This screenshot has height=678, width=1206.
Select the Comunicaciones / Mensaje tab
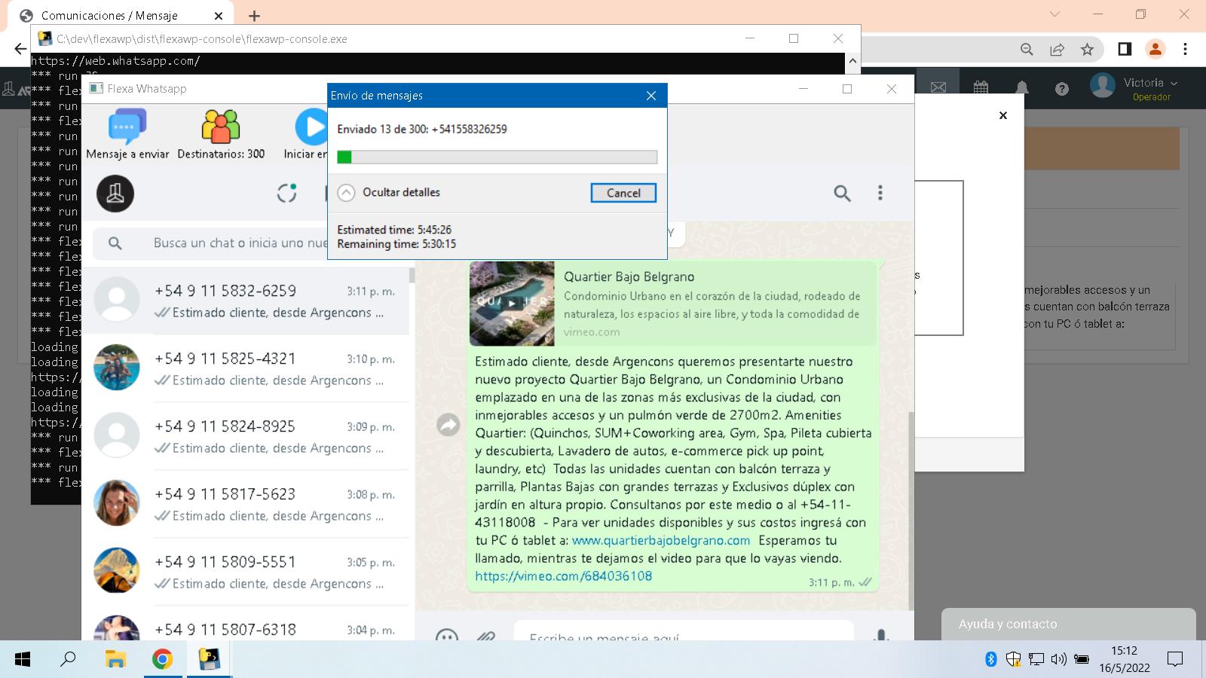pyautogui.click(x=121, y=16)
